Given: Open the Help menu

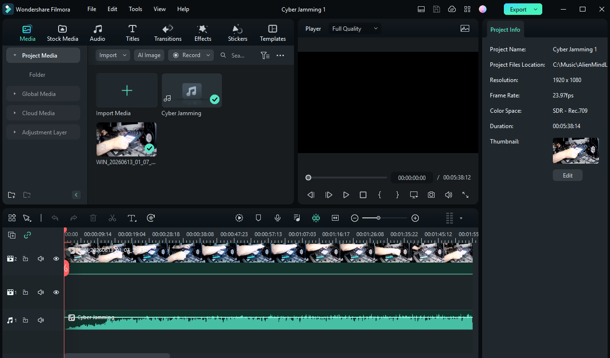Looking at the screenshot, I should (x=183, y=9).
